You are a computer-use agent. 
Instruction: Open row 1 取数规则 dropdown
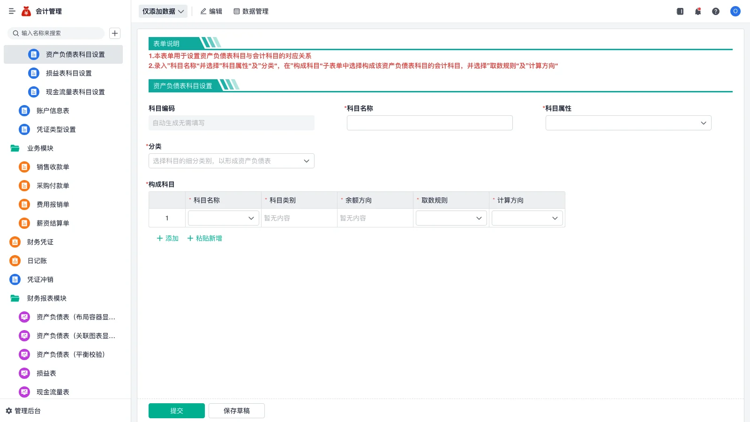click(x=451, y=218)
